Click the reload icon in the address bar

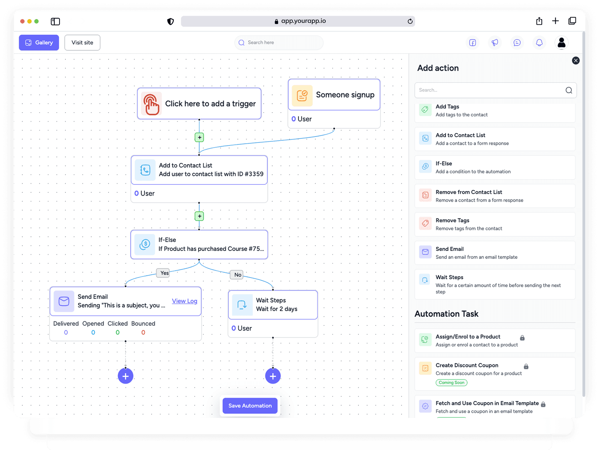point(410,21)
